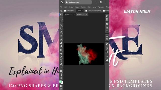The width and height of the screenshot is (161, 90).
Task: Open the Character panel icon
Action: pos(107,48)
